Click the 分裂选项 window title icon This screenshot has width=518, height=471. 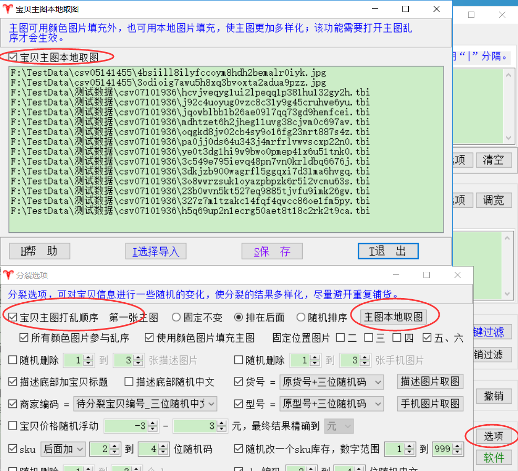pyautogui.click(x=8, y=275)
